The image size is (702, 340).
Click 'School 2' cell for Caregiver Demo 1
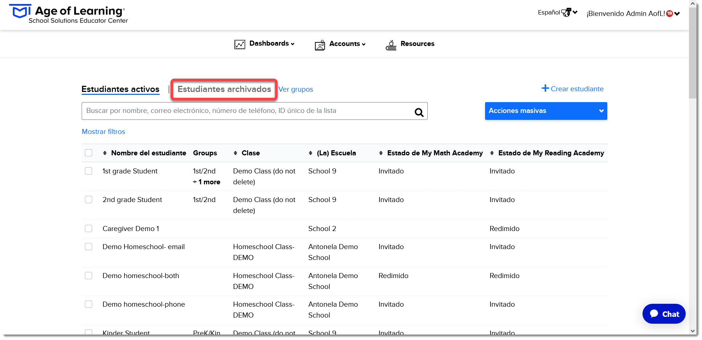pyautogui.click(x=322, y=229)
